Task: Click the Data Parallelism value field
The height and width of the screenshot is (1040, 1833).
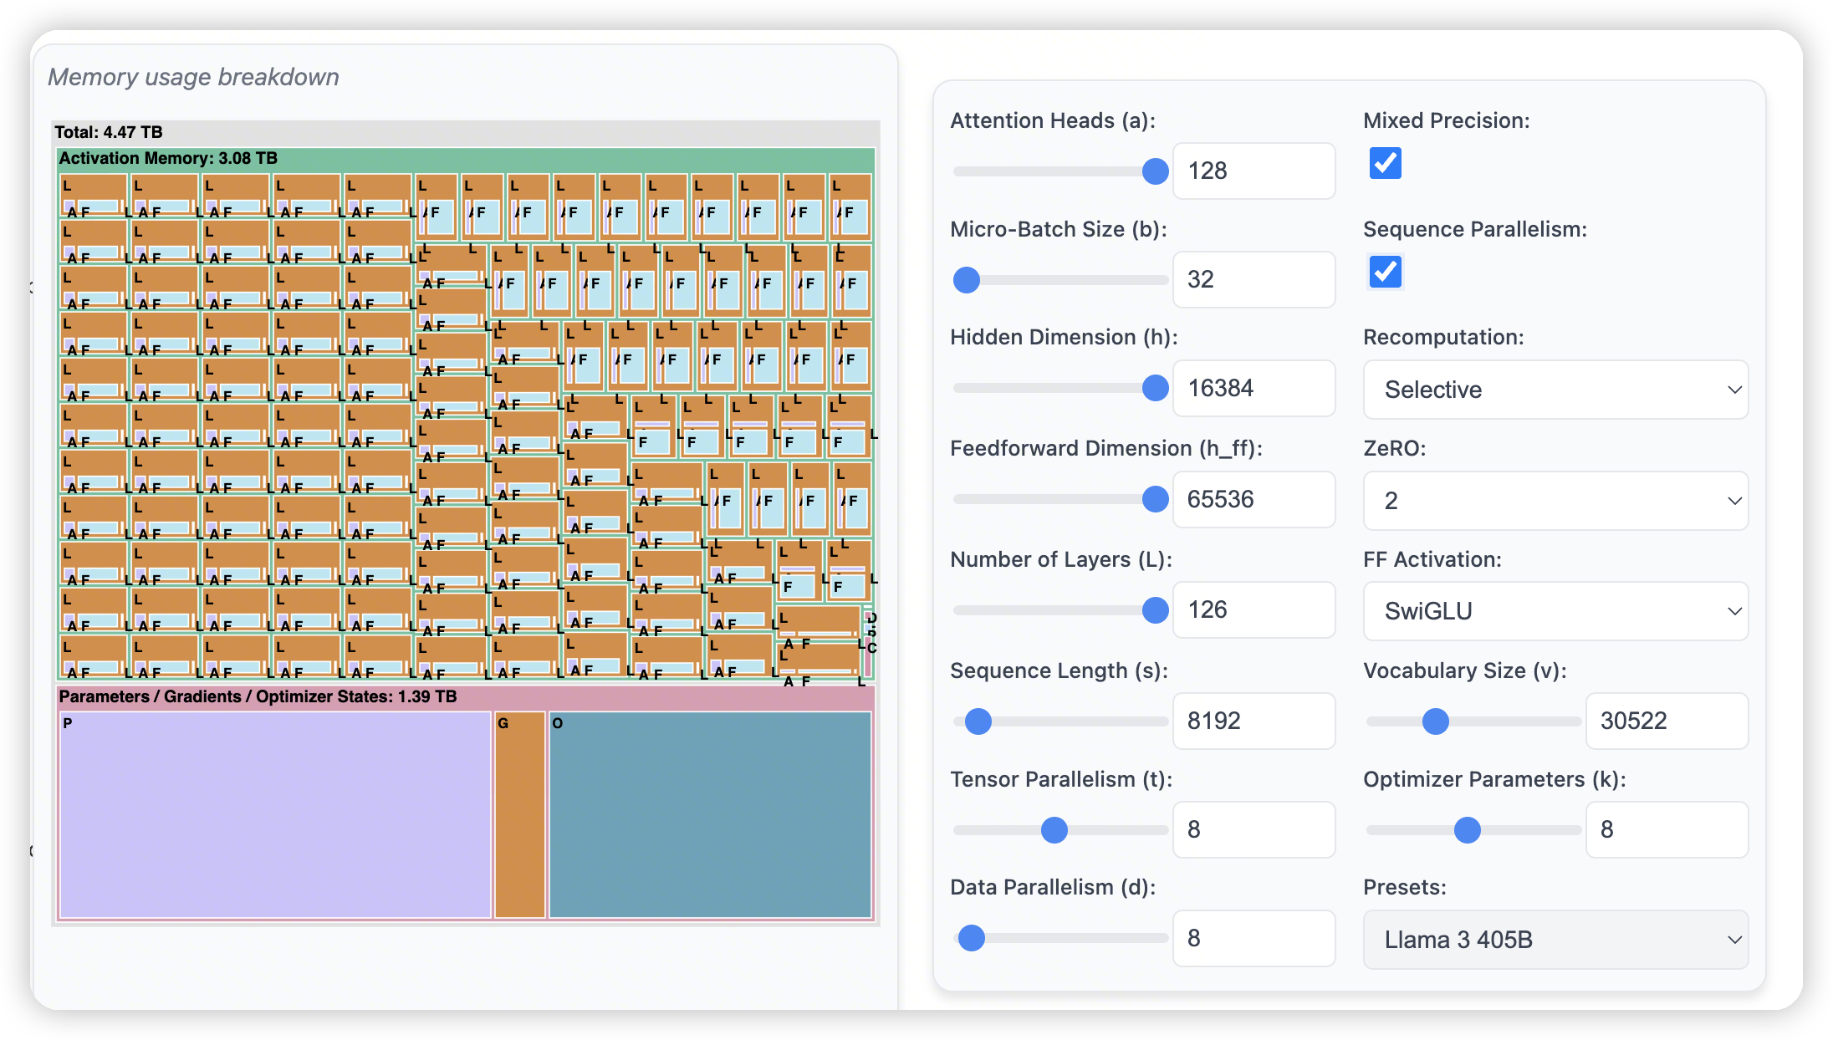Action: [x=1253, y=938]
